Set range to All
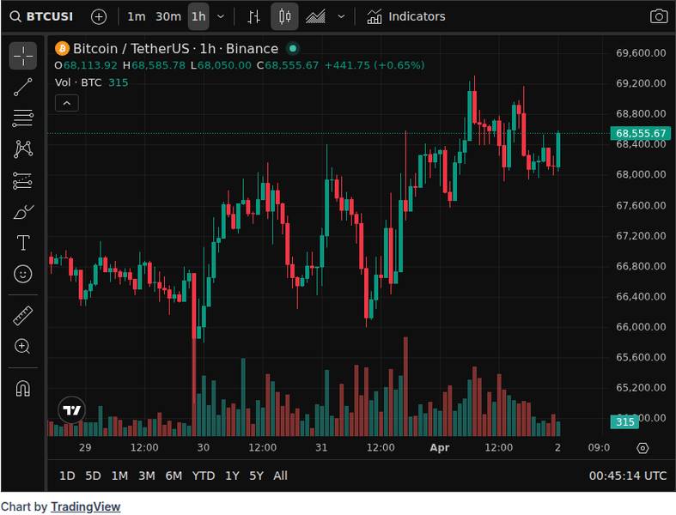The image size is (676, 515). click(280, 476)
